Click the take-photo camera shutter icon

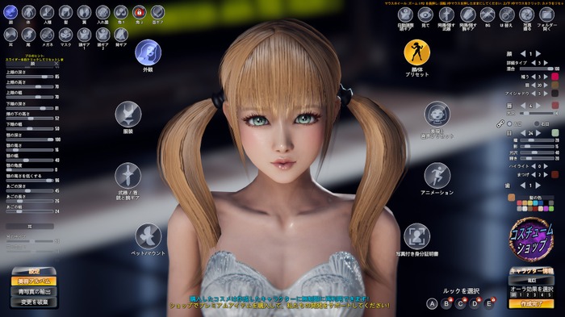click(526, 15)
